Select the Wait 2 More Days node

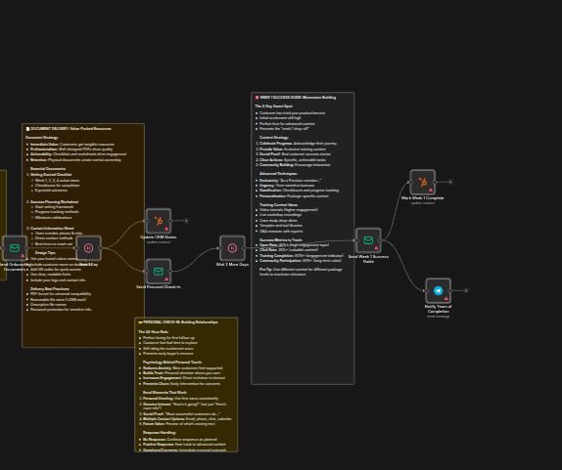click(232, 248)
